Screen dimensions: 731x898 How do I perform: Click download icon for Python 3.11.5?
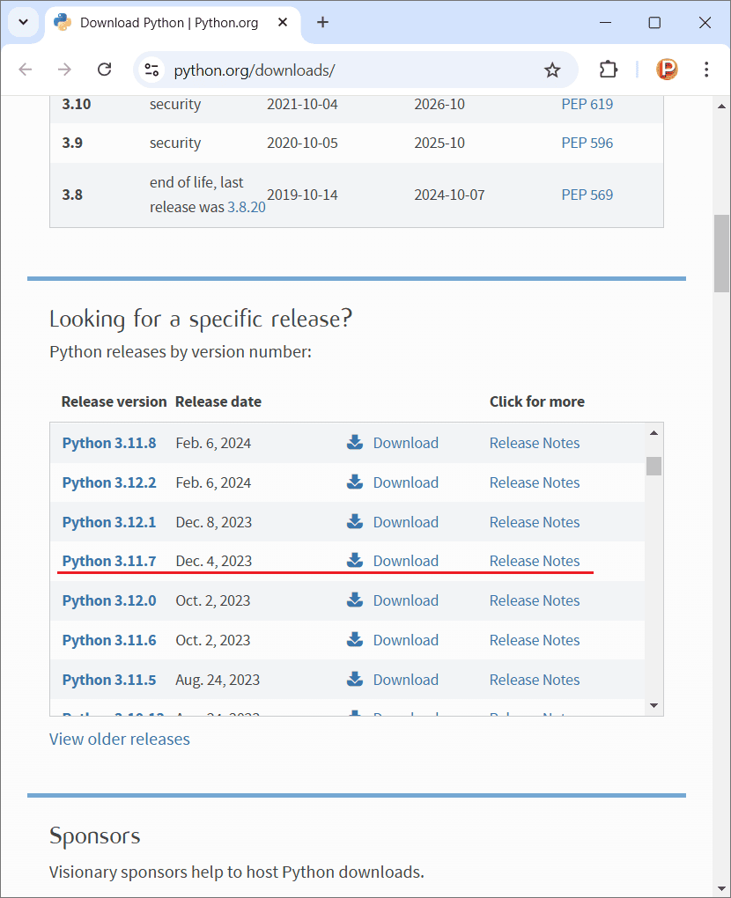click(x=355, y=679)
